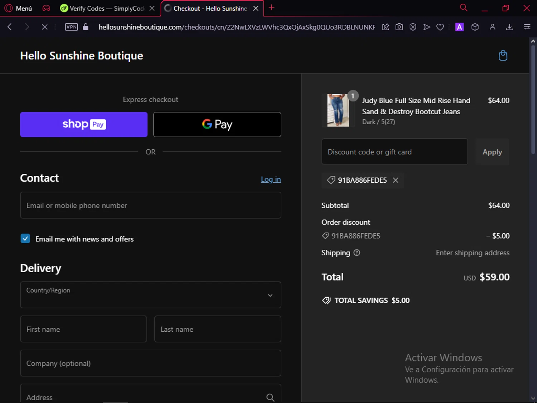This screenshot has width=537, height=403.
Task: Click the Shipping help question mark icon
Action: pos(357,253)
